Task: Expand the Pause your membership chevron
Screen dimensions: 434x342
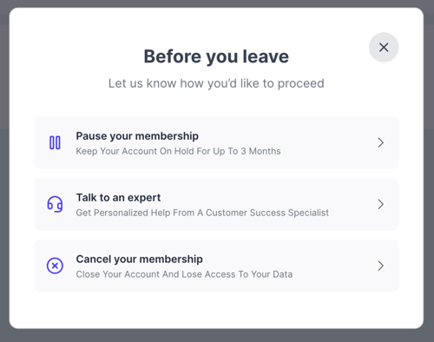Action: [381, 142]
